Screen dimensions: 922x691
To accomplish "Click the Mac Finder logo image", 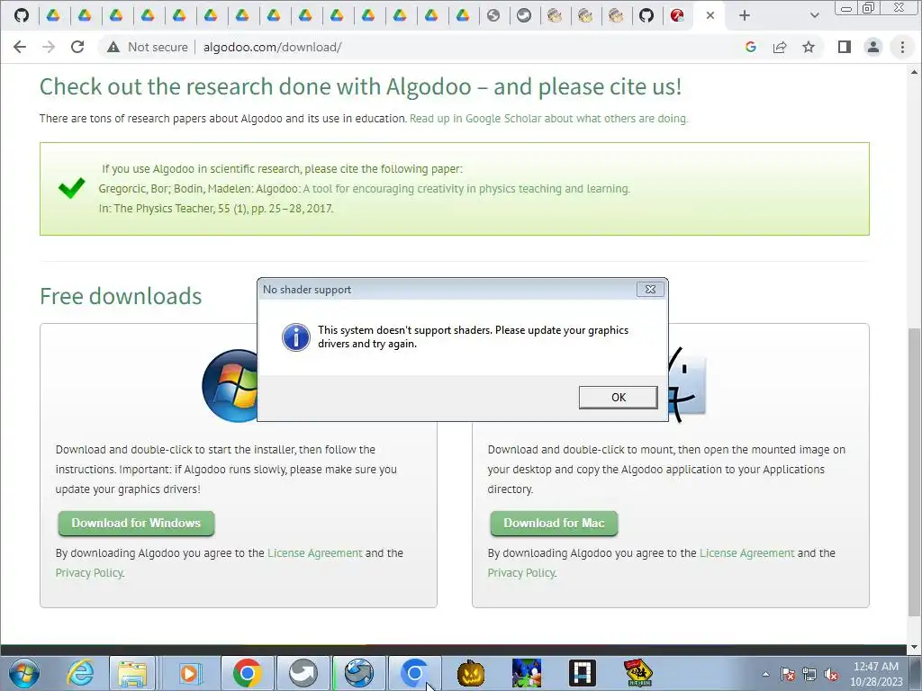I will pos(687,385).
